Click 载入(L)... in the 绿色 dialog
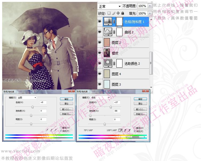 point(140,109)
